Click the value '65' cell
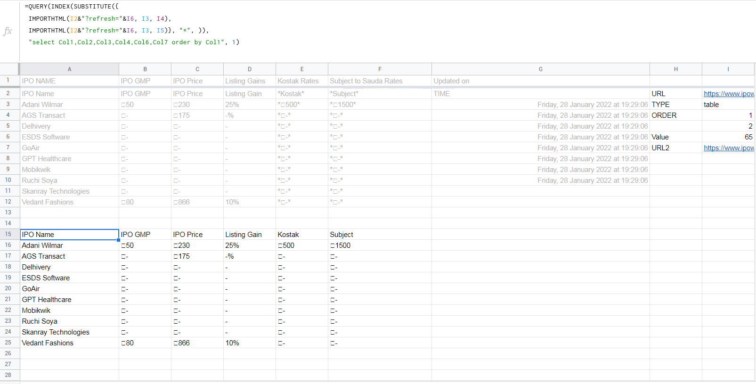 tap(728, 137)
